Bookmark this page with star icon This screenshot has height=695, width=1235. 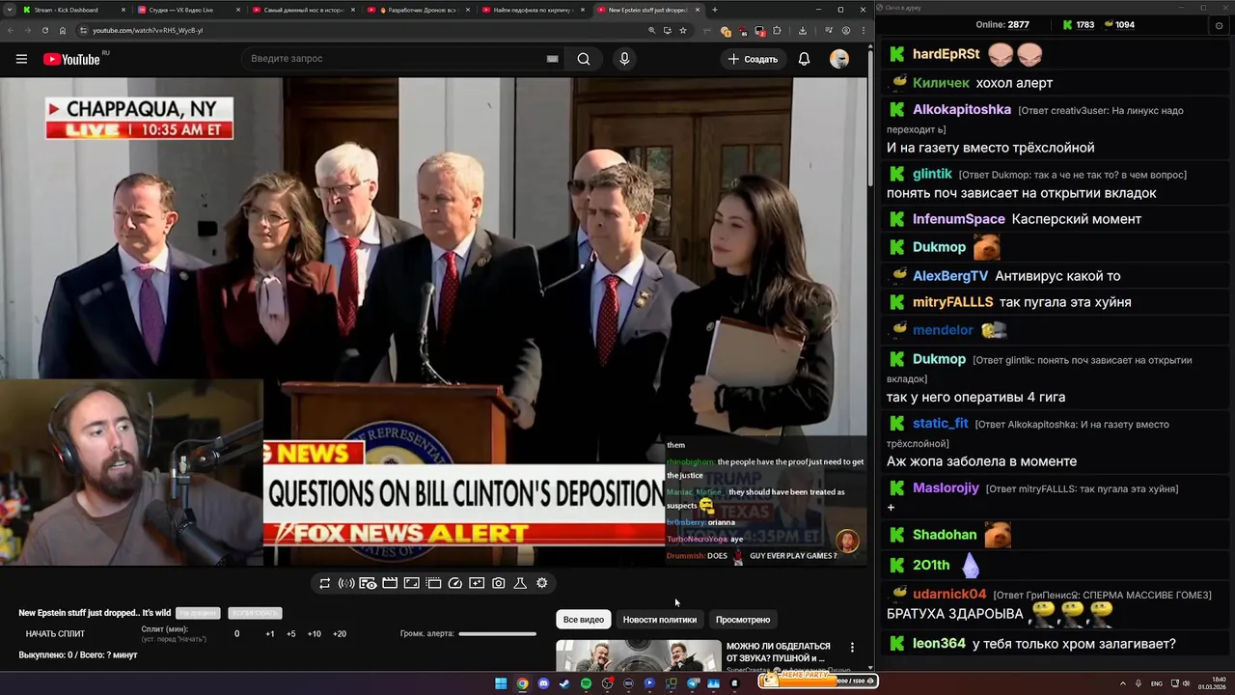(x=683, y=30)
